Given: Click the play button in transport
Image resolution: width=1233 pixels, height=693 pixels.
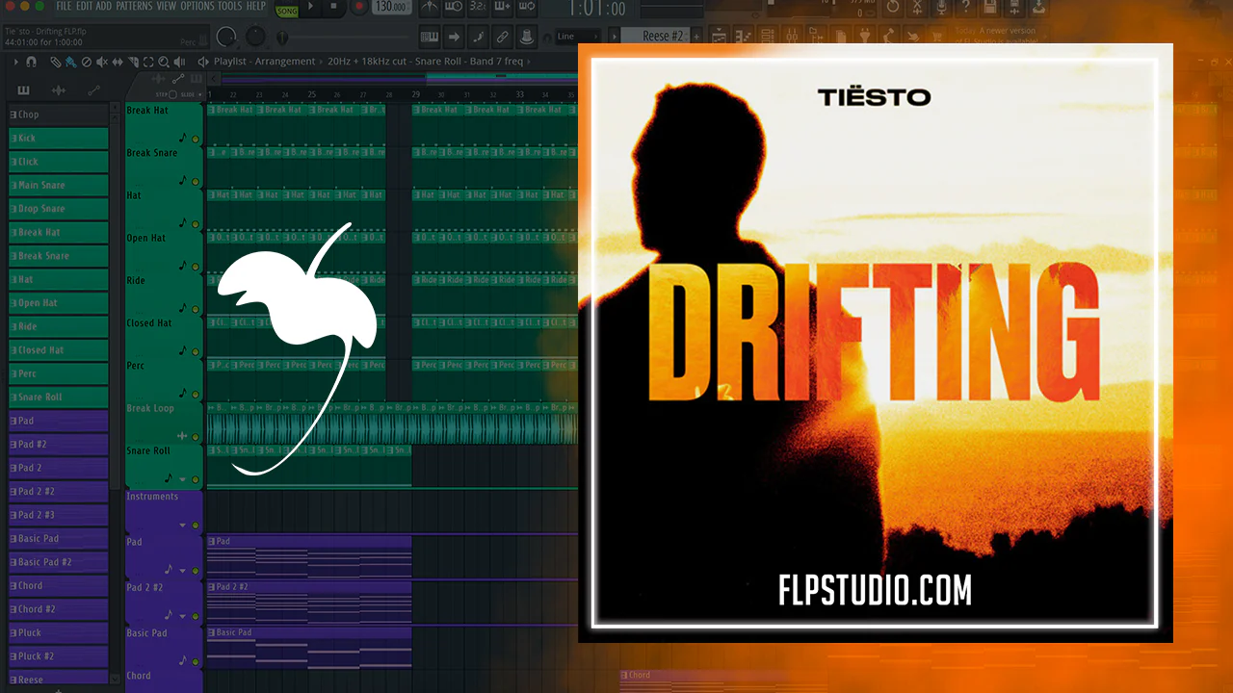Looking at the screenshot, I should 310,7.
